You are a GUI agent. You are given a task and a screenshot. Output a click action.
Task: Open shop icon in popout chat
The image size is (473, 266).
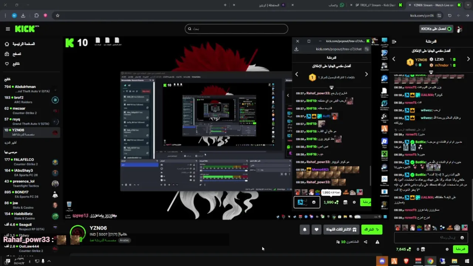click(345, 202)
